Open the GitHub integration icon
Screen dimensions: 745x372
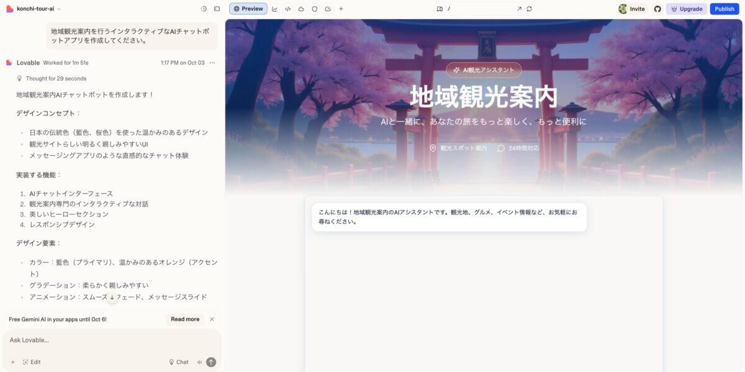click(657, 9)
